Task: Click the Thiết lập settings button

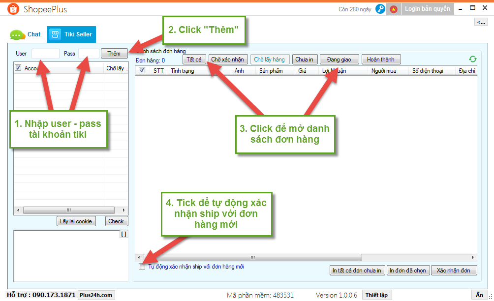Action: coord(377,295)
